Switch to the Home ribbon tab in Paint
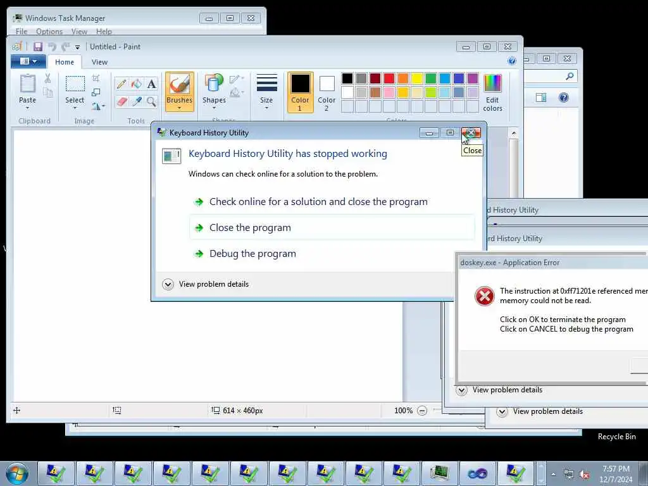648x486 pixels. [65, 62]
